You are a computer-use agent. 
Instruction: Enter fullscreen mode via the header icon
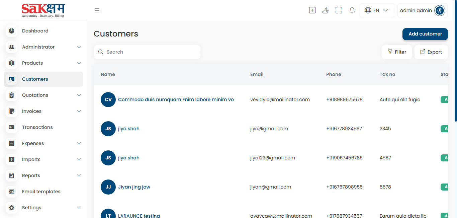click(x=339, y=10)
